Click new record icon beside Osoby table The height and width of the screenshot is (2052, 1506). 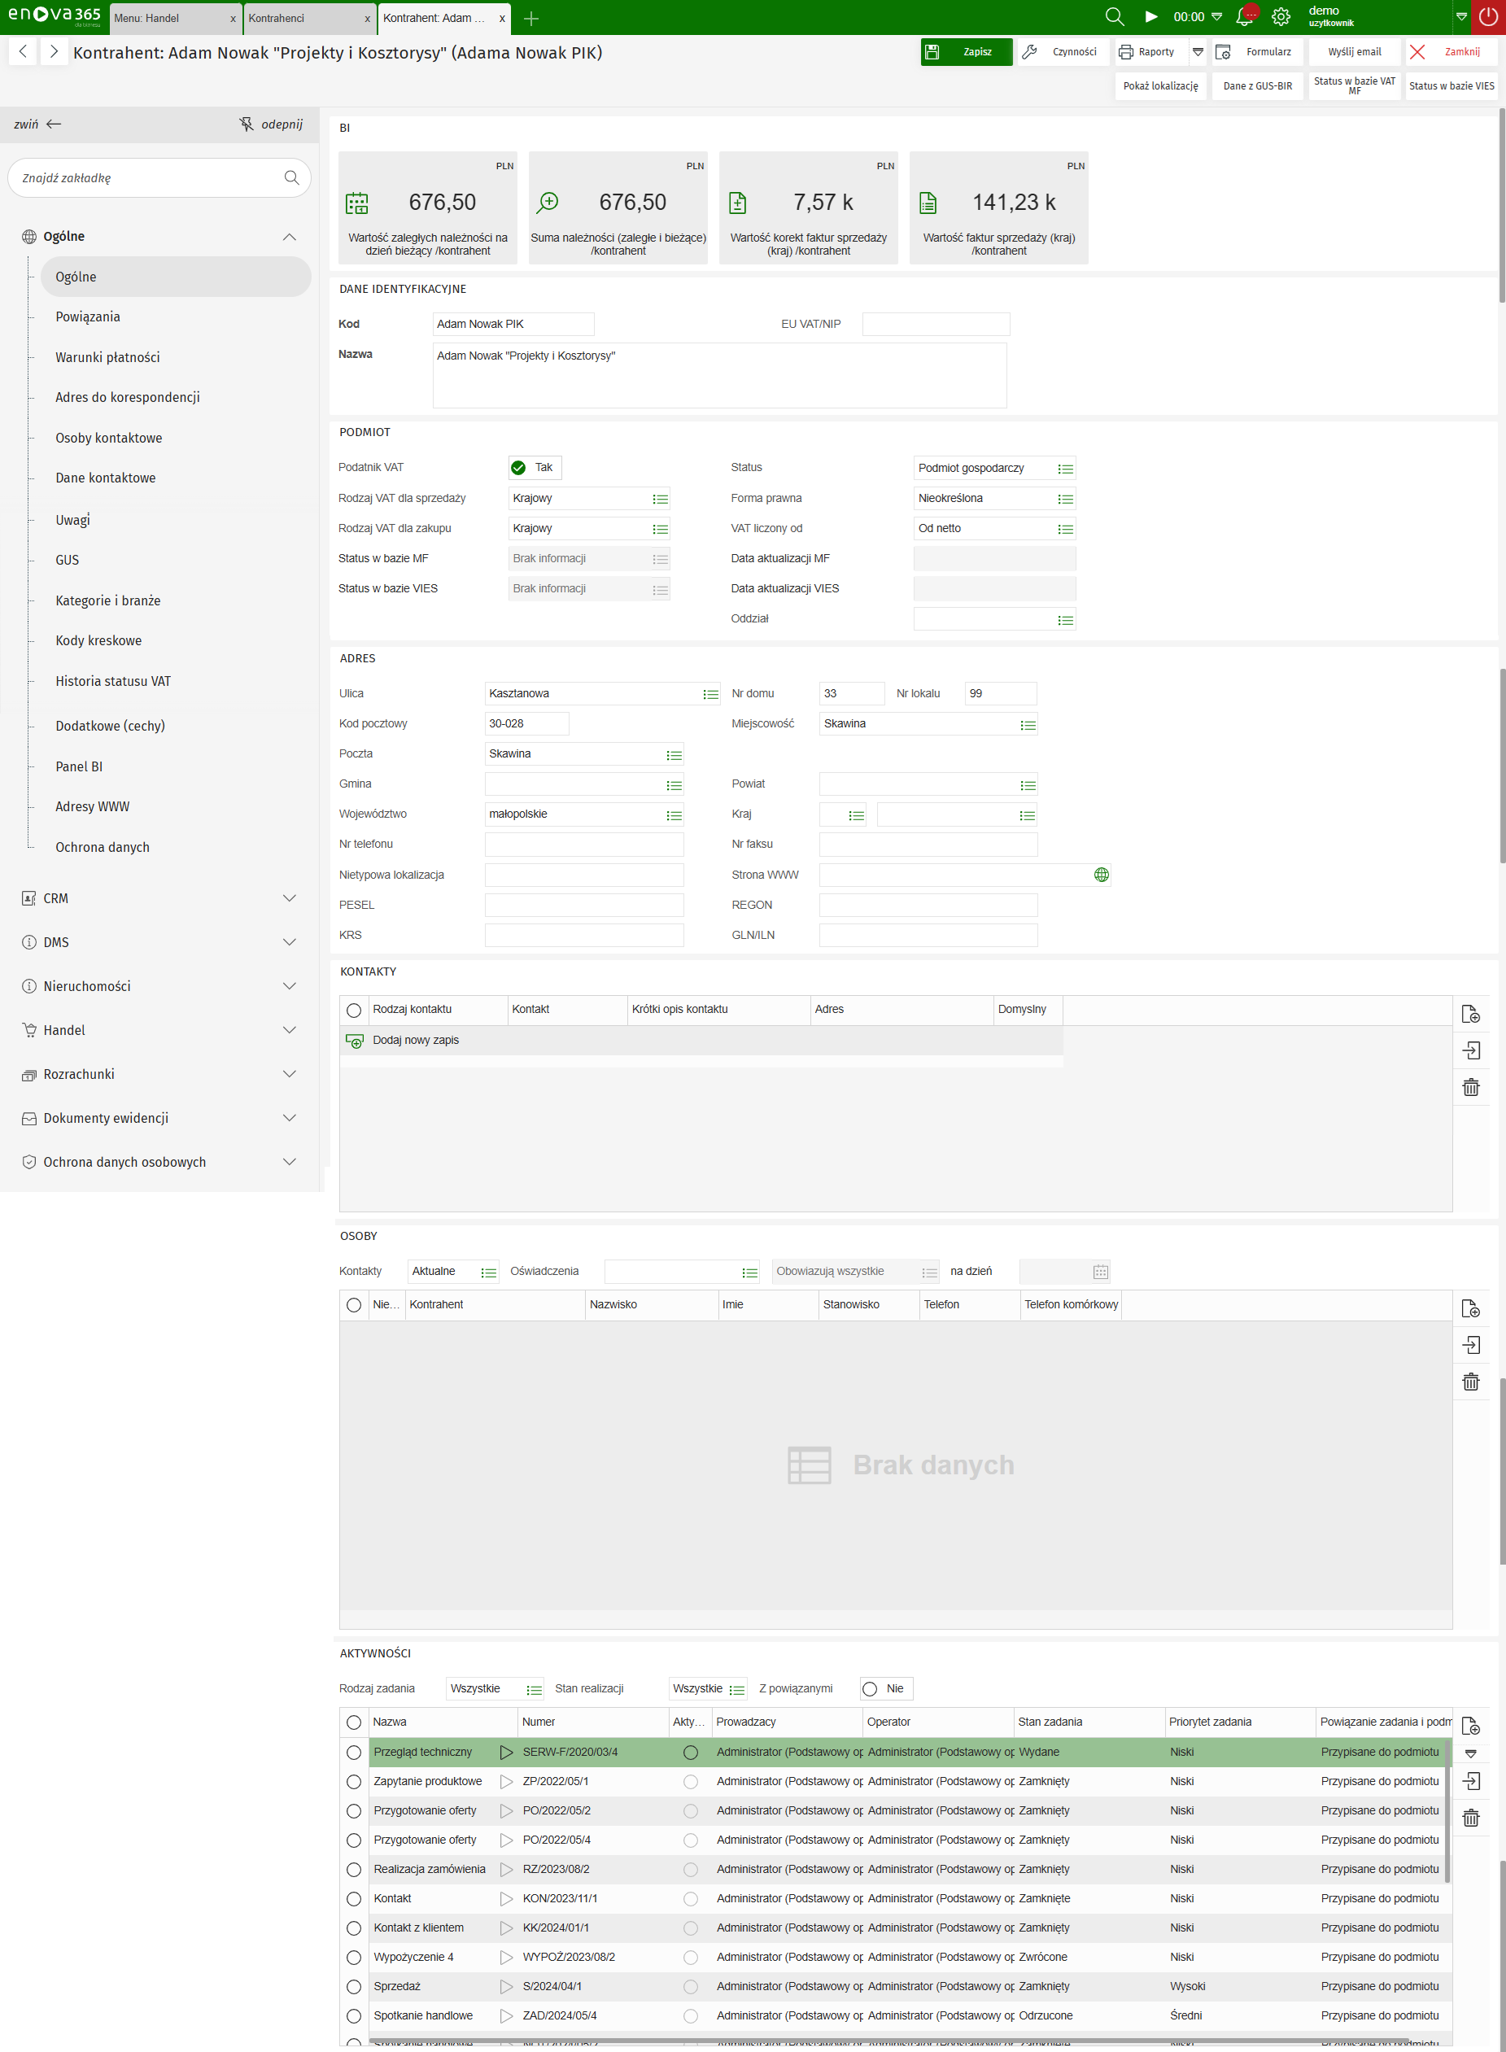tap(1470, 1309)
